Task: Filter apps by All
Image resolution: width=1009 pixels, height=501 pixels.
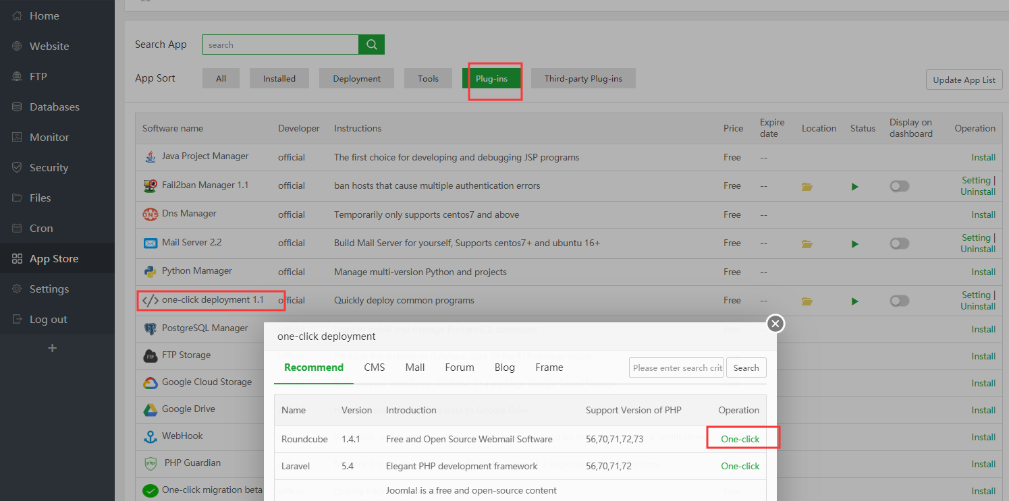Action: pos(221,78)
